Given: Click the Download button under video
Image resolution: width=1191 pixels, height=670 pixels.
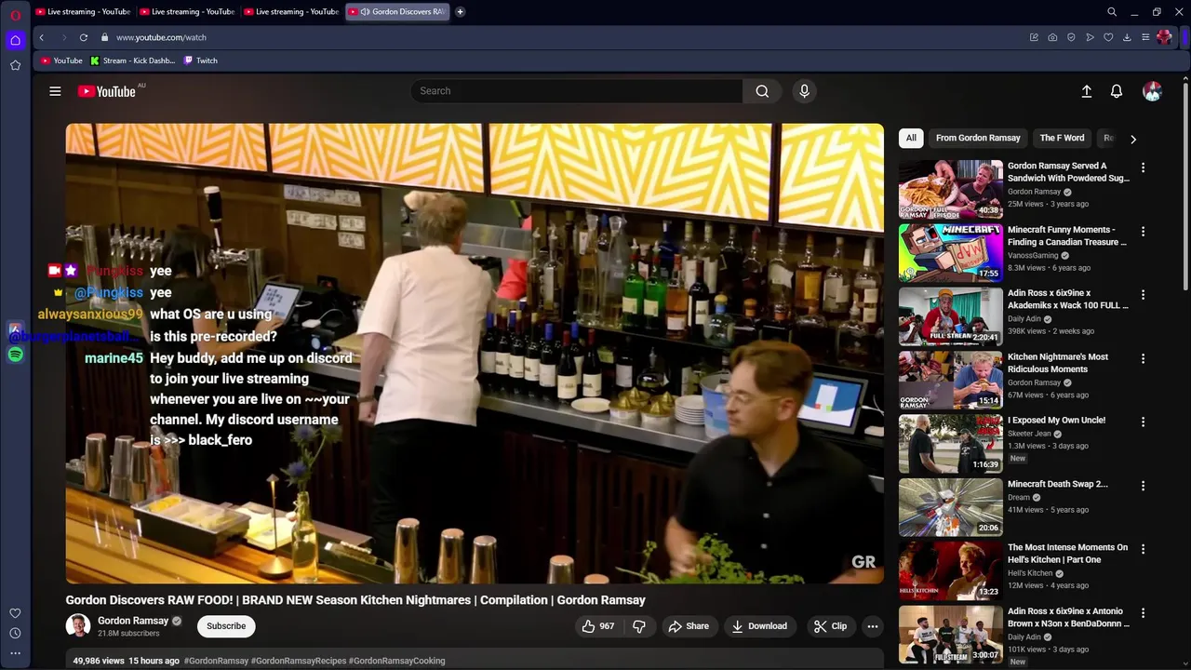Looking at the screenshot, I should pyautogui.click(x=759, y=626).
